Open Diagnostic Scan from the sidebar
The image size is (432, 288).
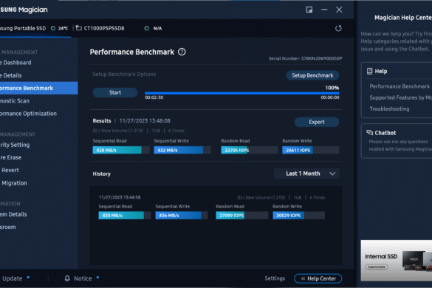coord(15,100)
